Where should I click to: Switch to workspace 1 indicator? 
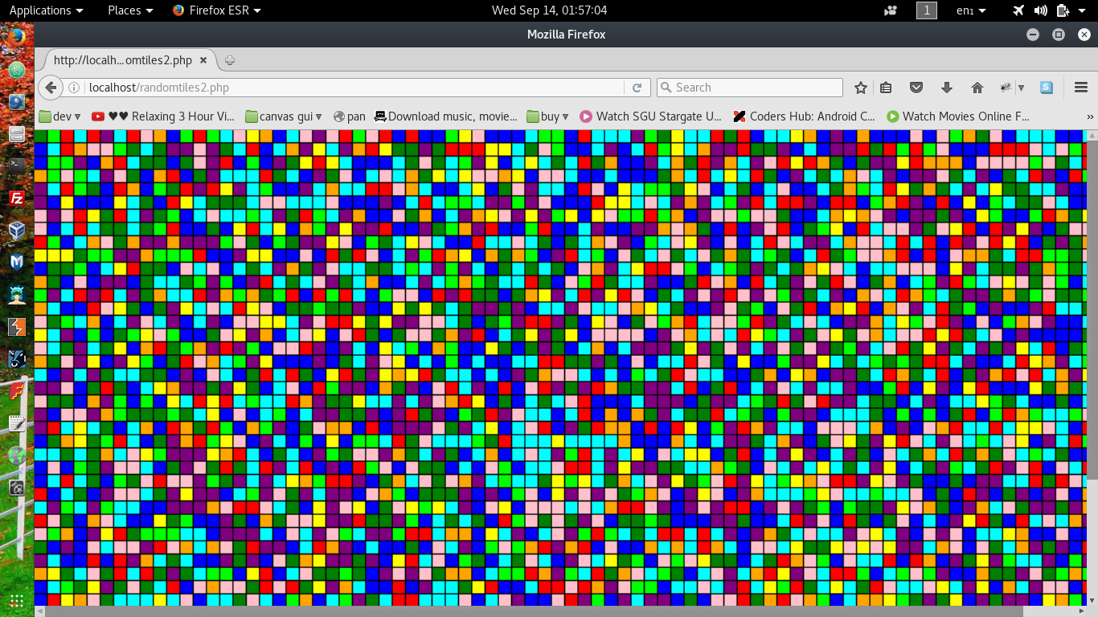click(x=927, y=10)
